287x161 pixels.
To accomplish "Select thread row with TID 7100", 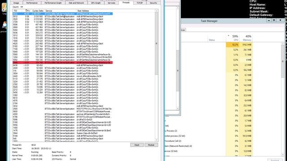I will click(x=62, y=49).
